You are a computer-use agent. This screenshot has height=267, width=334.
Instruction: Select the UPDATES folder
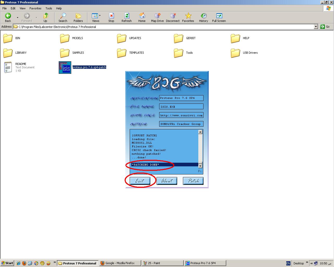(129, 38)
